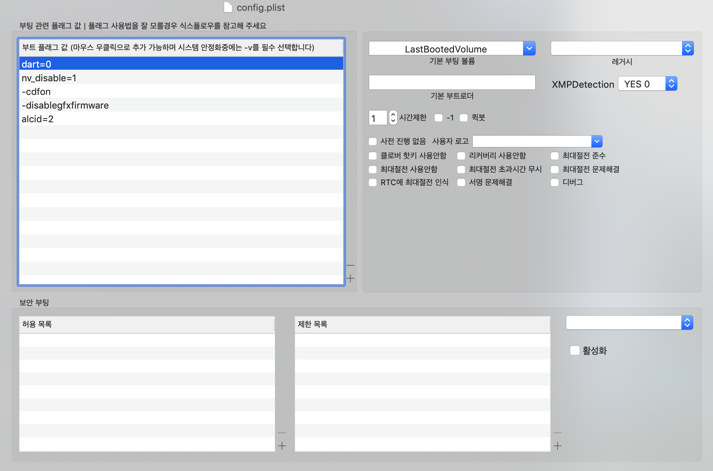This screenshot has width=713, height=471.
Task: Click the LastBootedVolume text field
Action: [446, 48]
